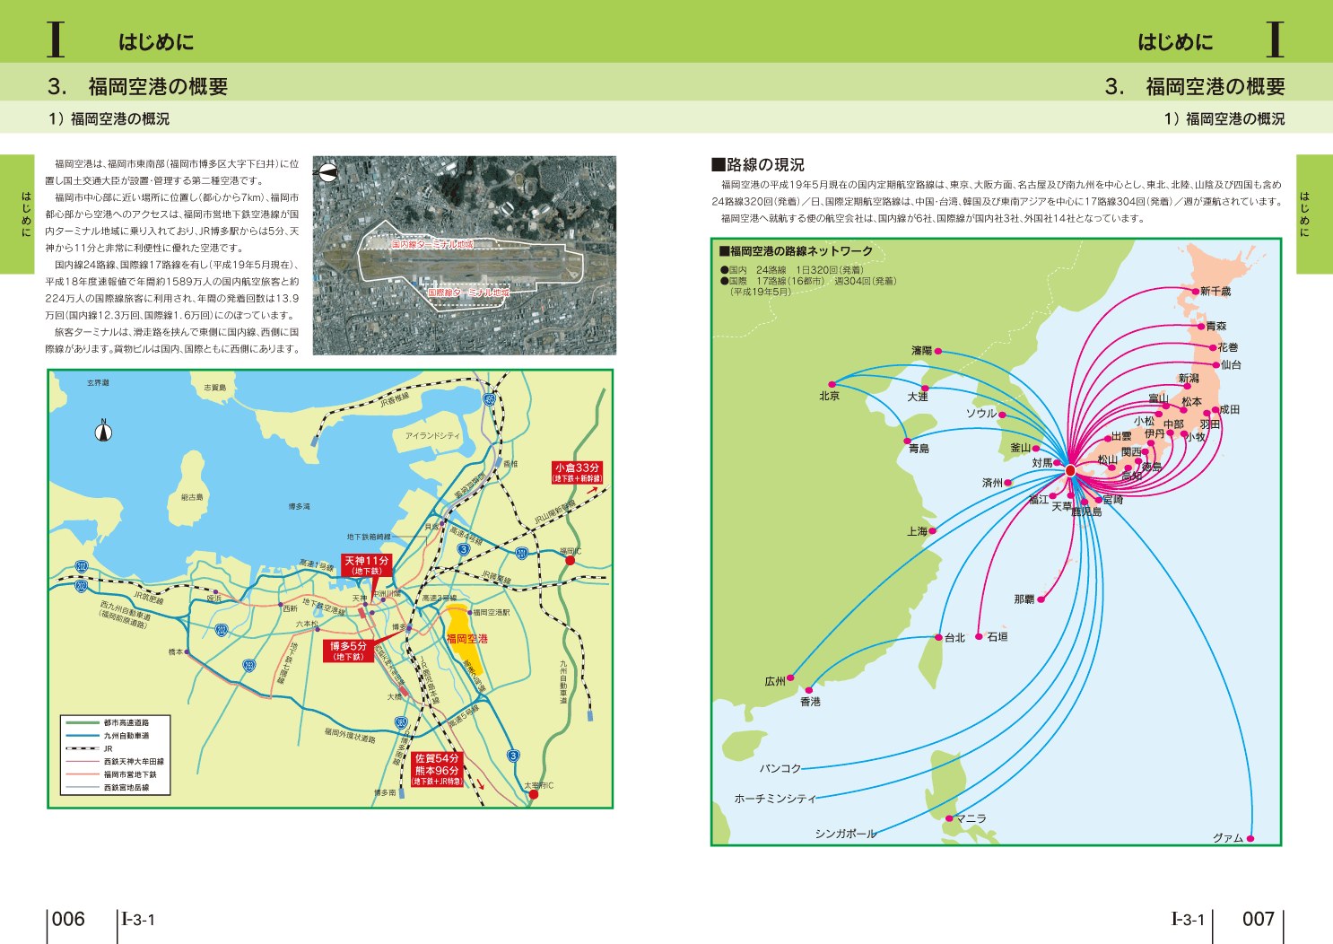
Task: Click the 広州 destination label
Action: 775,681
